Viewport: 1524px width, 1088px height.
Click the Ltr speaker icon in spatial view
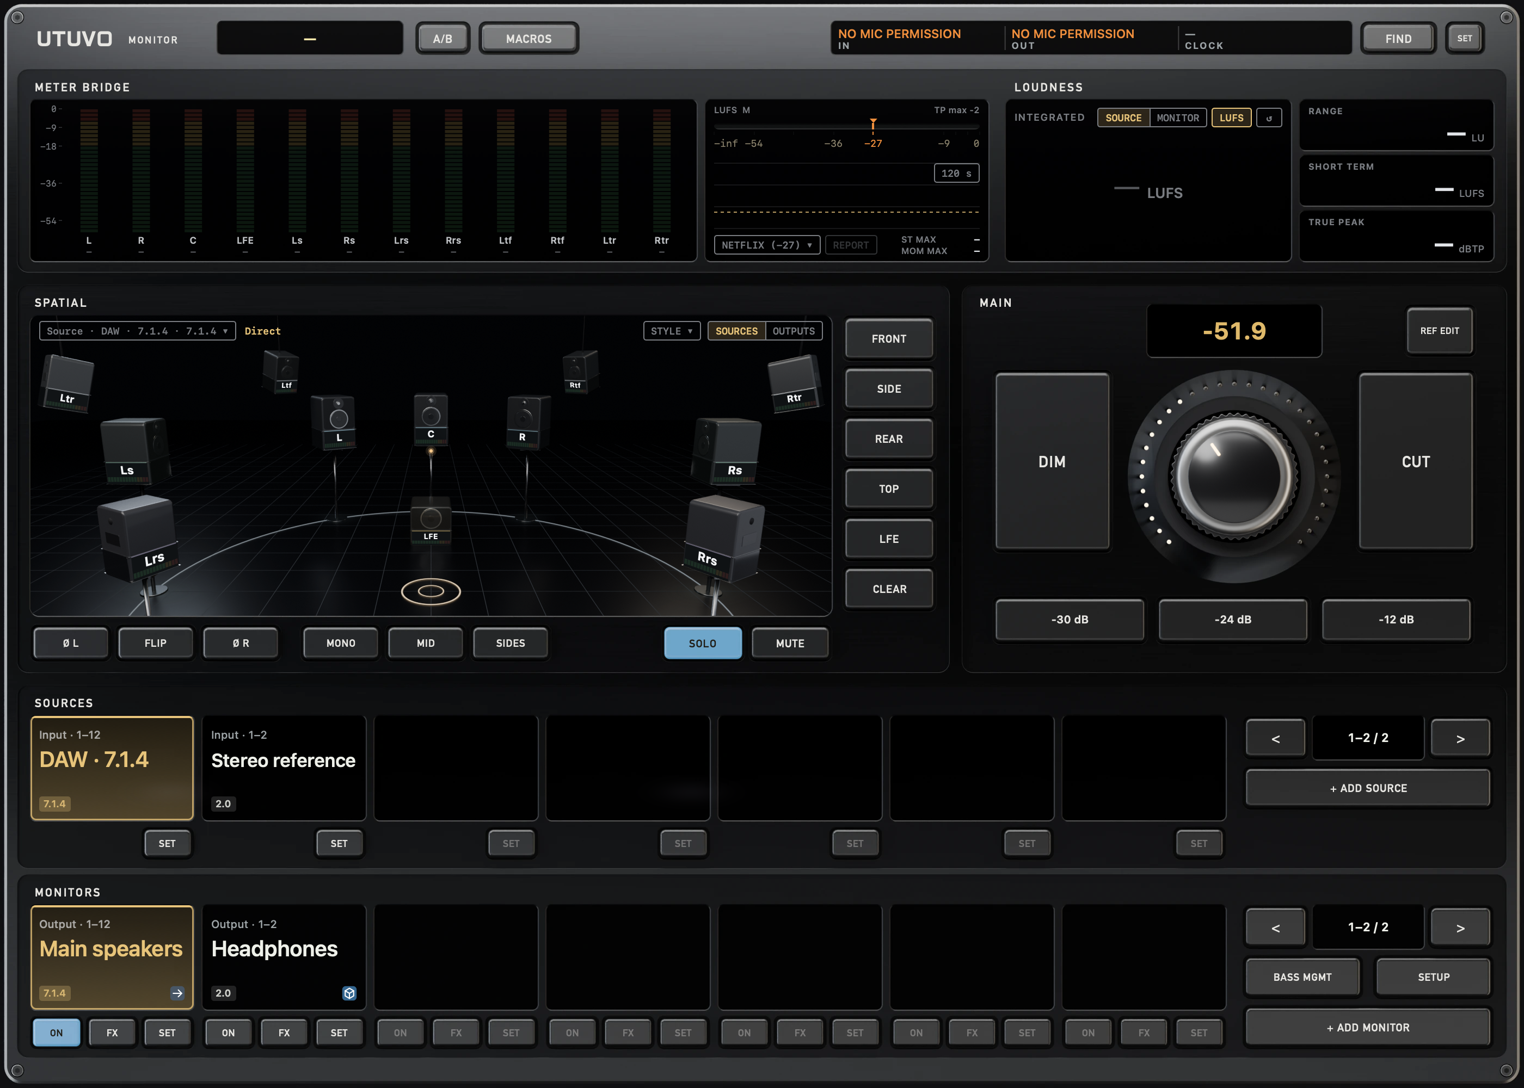67,383
